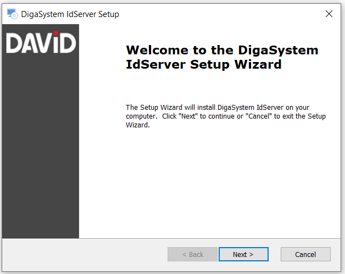
Task: Click the empty footer area left of Back
Action: pos(82,254)
